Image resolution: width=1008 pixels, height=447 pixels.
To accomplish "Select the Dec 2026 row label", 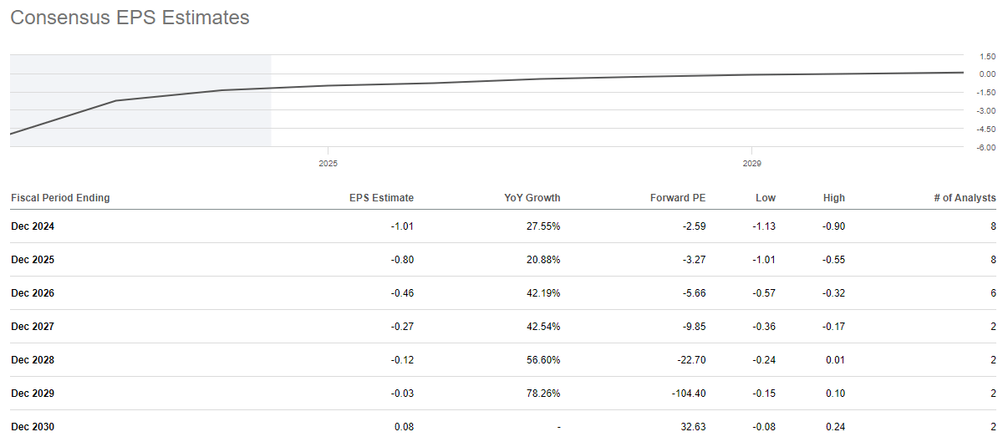I will (33, 293).
